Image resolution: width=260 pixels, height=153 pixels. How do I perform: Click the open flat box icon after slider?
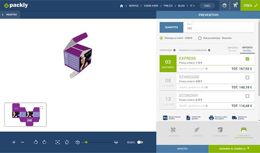pos(116,142)
